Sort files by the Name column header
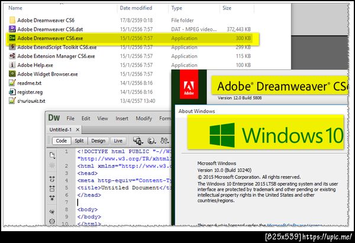Screen dimensions: 355x243 point(15,8)
